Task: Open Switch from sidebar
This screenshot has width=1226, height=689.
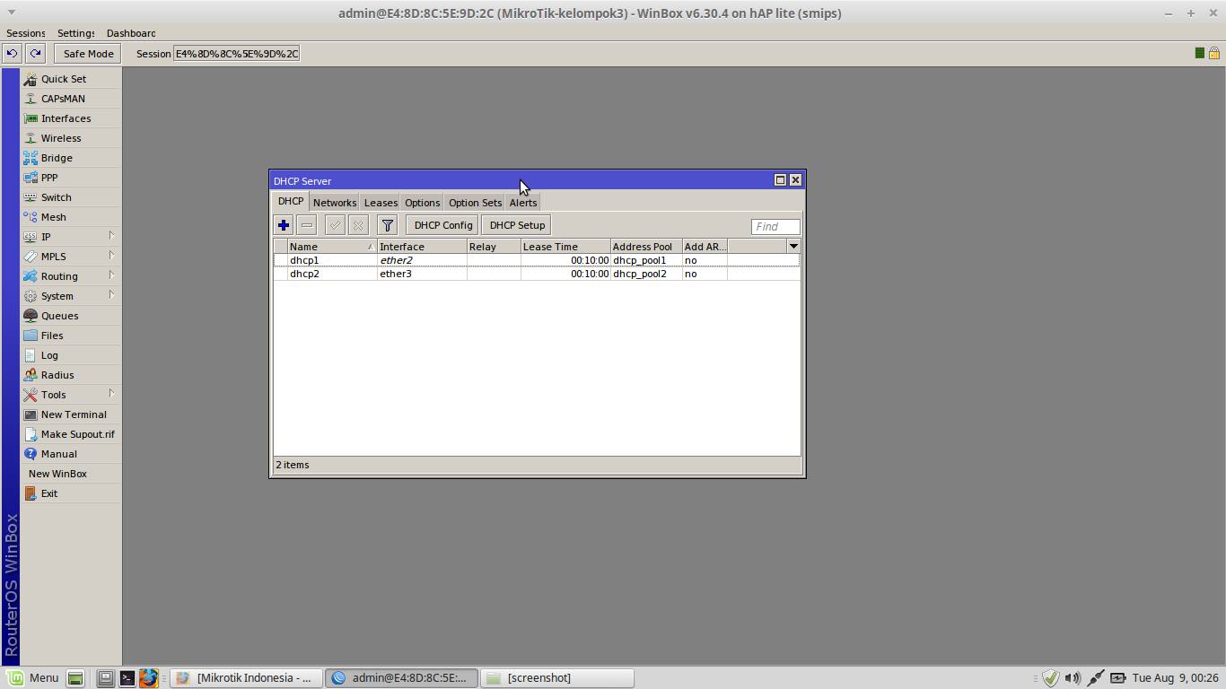Action: [x=71, y=197]
